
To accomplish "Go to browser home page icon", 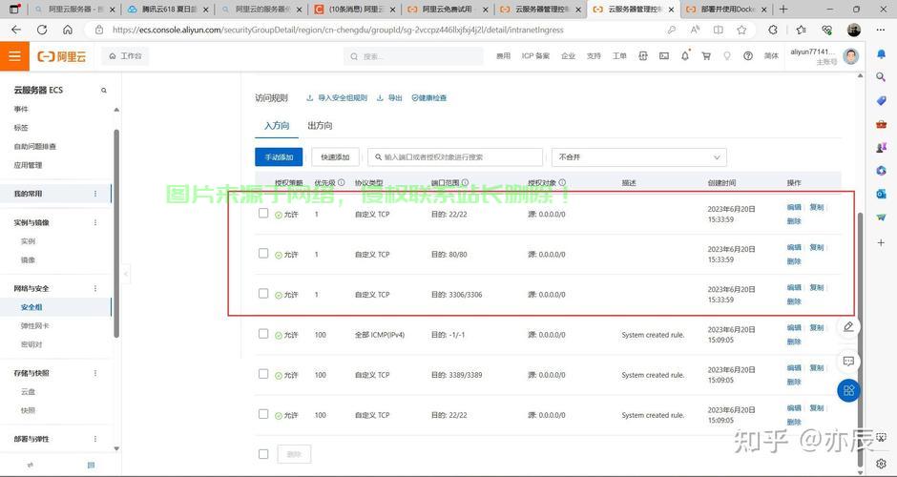I will (x=68, y=30).
